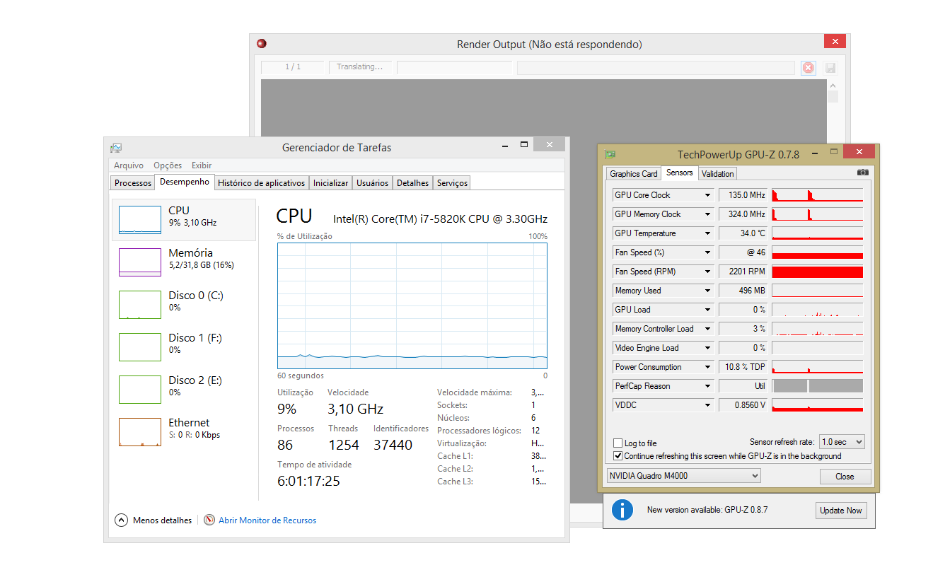This screenshot has width=933, height=565.
Task: Select Disco 0 (C:) in sidebar
Action: pos(184,305)
